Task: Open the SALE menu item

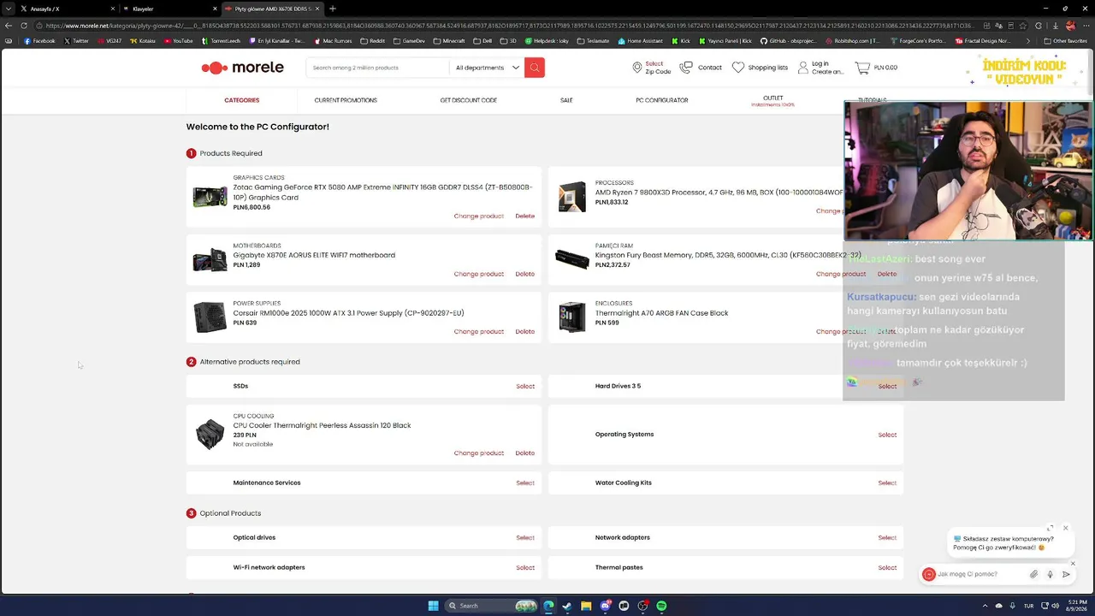Action: pos(566,100)
